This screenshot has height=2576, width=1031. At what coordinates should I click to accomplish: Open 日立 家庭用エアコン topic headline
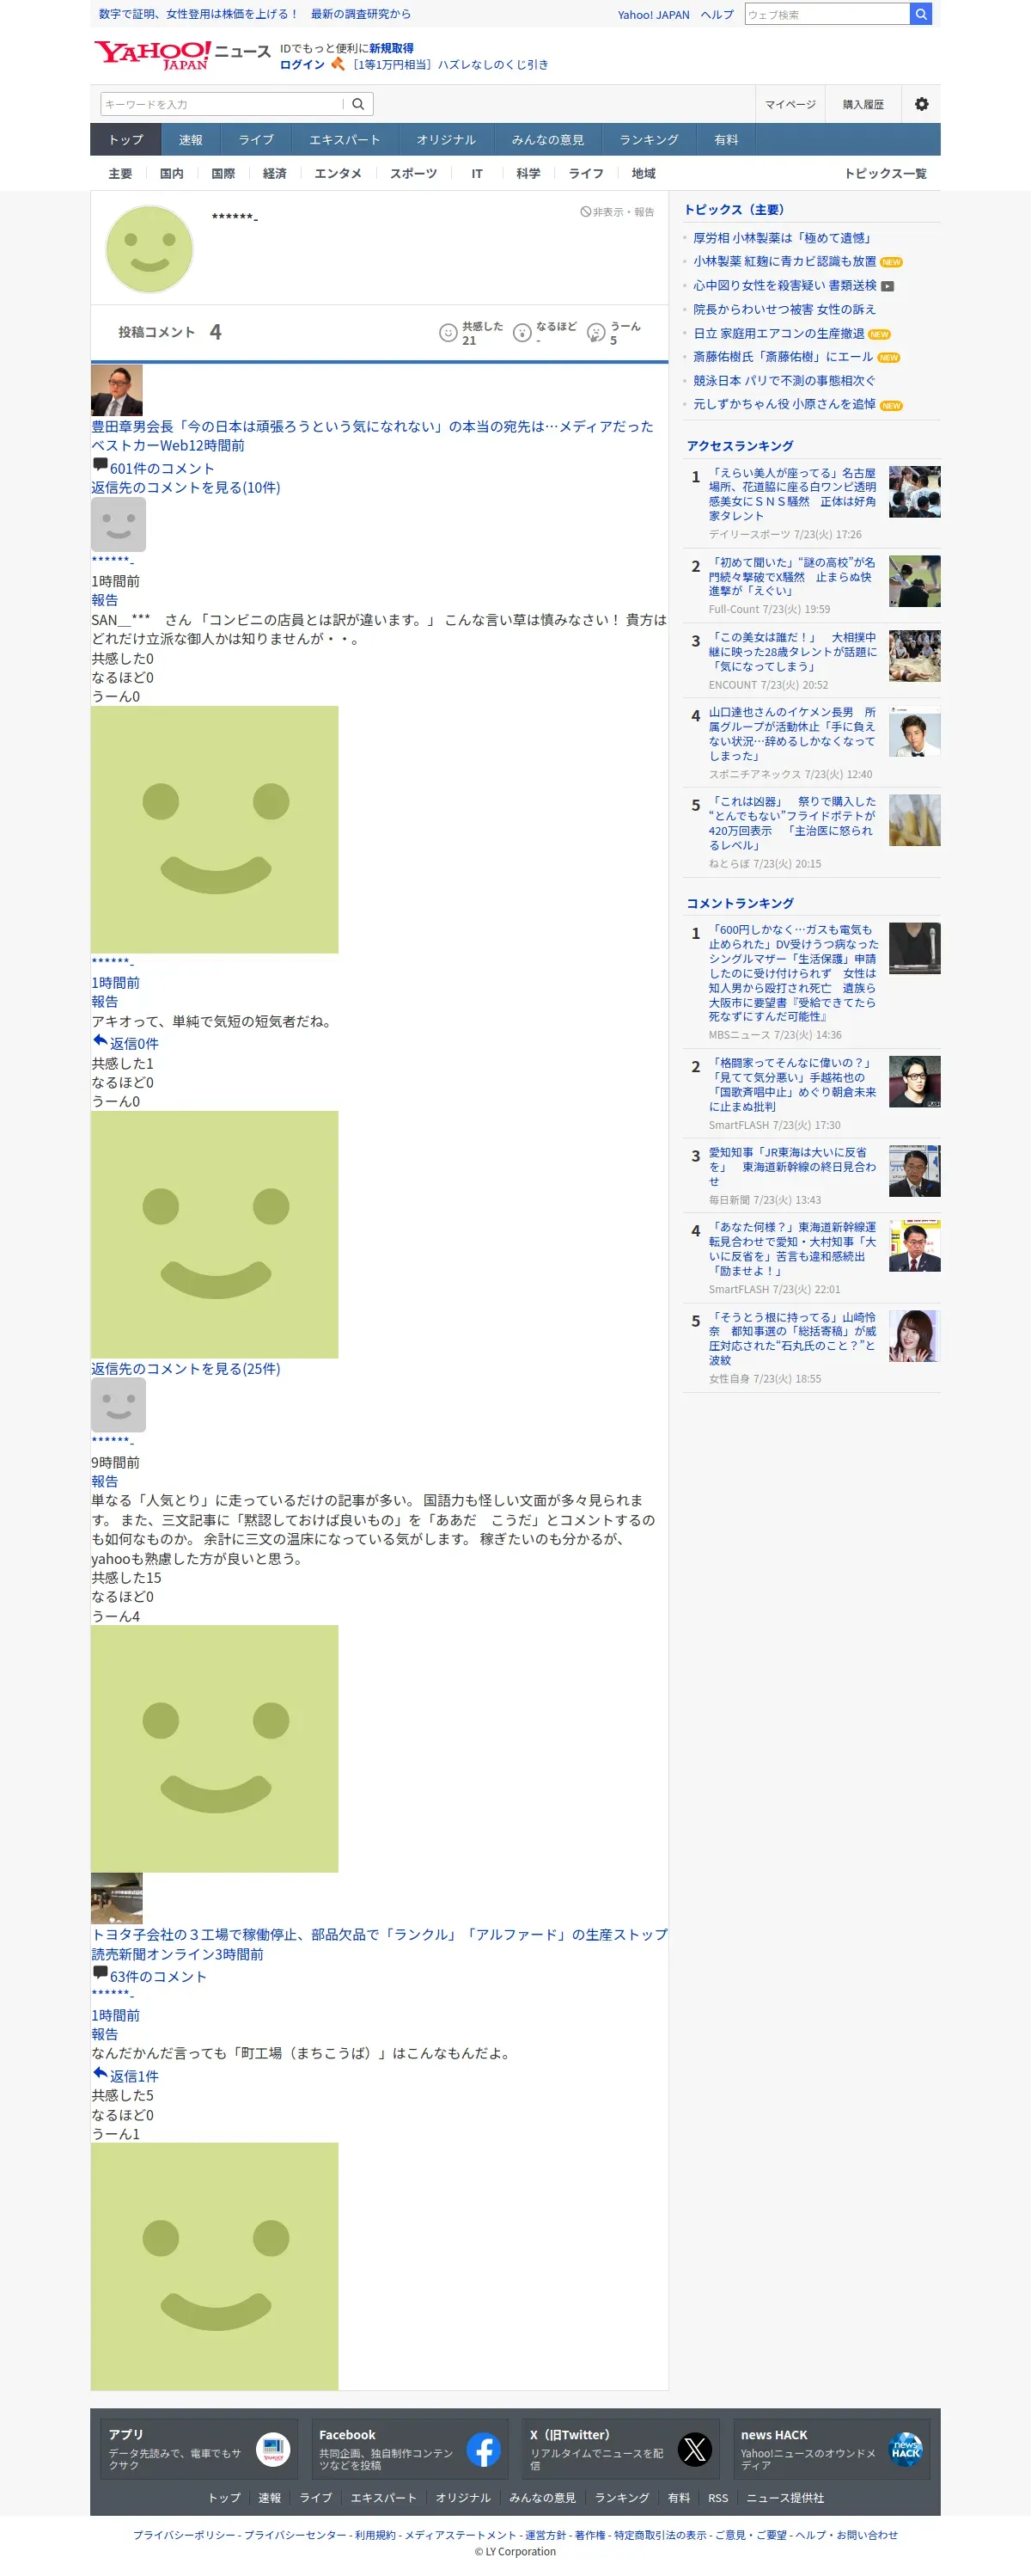[x=778, y=334]
